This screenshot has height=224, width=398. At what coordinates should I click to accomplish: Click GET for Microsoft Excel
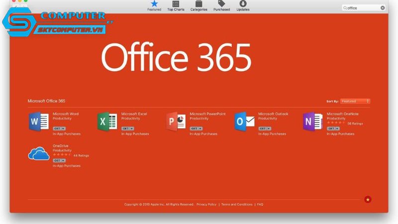coord(126,128)
